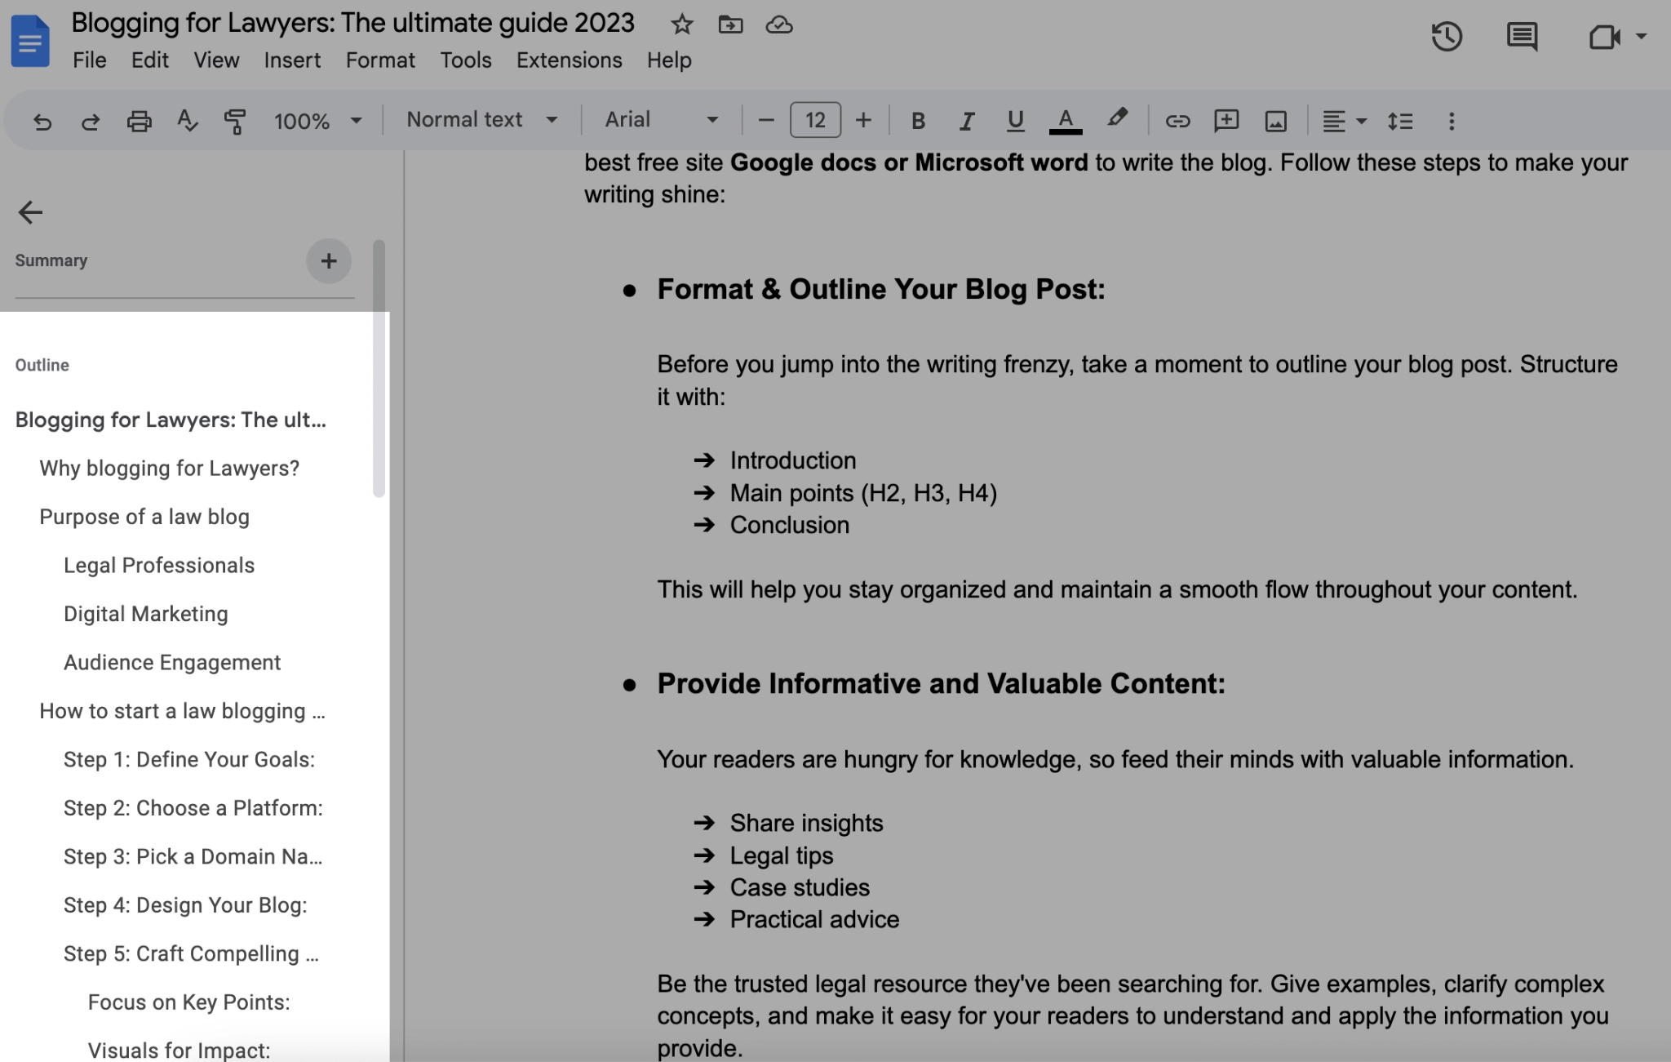Insert a link
This screenshot has height=1062, width=1671.
pyautogui.click(x=1177, y=122)
